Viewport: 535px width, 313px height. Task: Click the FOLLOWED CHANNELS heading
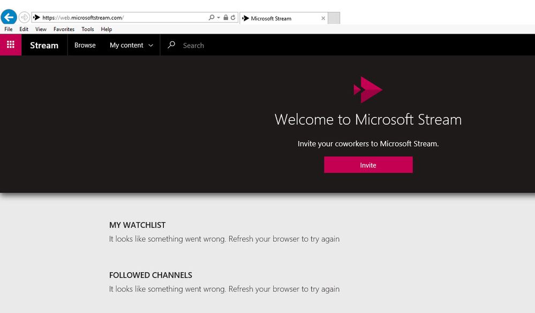tap(150, 275)
